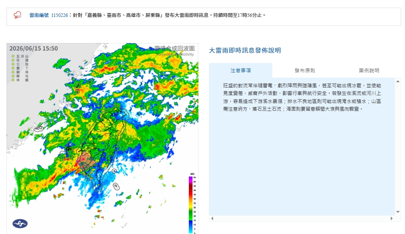Click the 五分山 radar station legend entry
This screenshot has width=405, height=234.
(20, 56)
